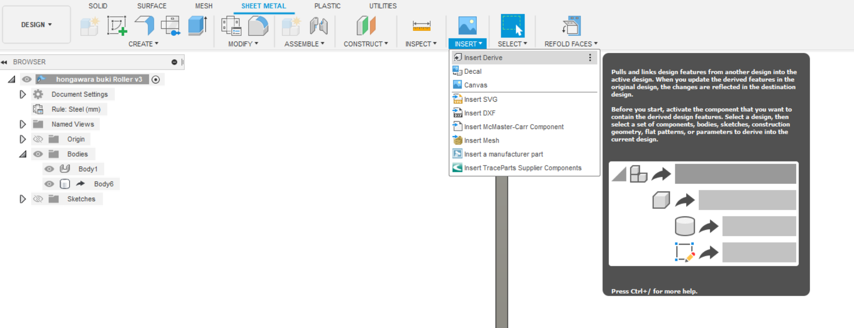The image size is (854, 328).
Task: Expand the Sketches node
Action: 22,199
